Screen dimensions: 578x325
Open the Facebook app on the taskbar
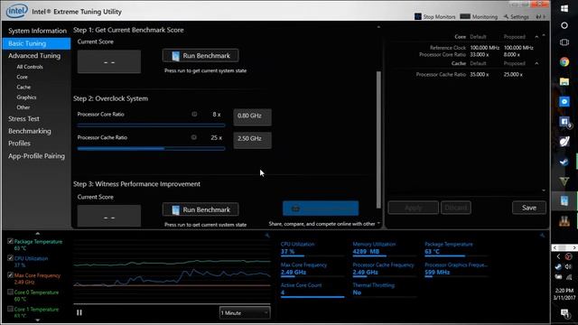(564, 122)
